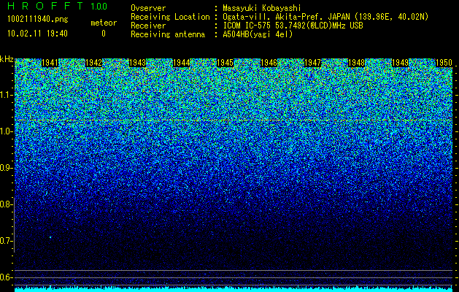
Task: Click the 1948 time marker
Action: [x=357, y=63]
